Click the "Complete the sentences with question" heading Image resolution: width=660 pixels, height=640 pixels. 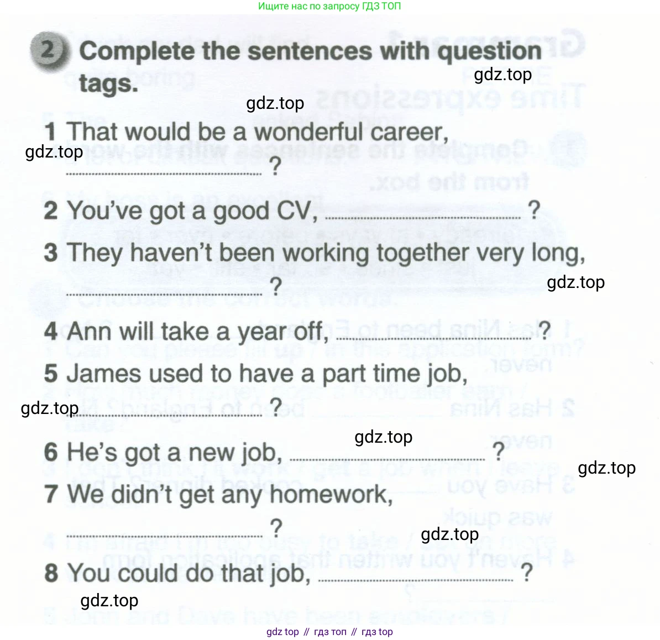point(310,51)
